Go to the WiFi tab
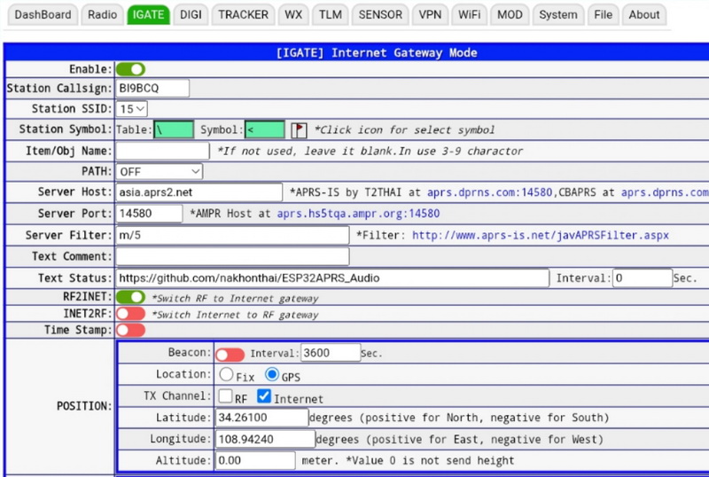The width and height of the screenshot is (709, 477). [x=469, y=14]
